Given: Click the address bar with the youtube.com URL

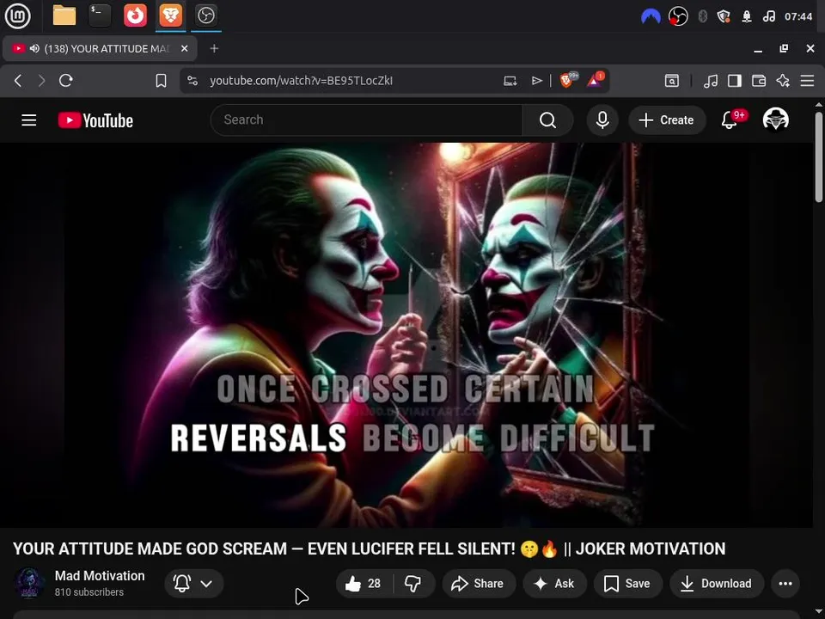Looking at the screenshot, I should 301,81.
